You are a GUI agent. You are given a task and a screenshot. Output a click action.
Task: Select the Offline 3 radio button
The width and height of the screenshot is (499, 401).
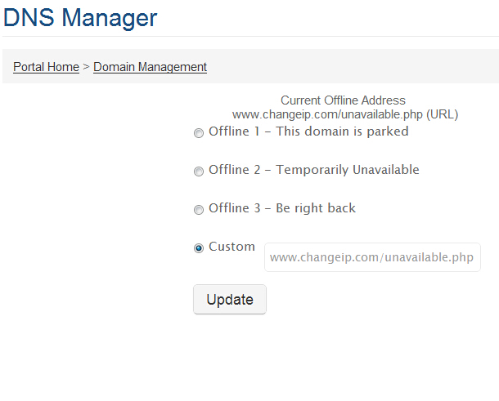pos(199,210)
